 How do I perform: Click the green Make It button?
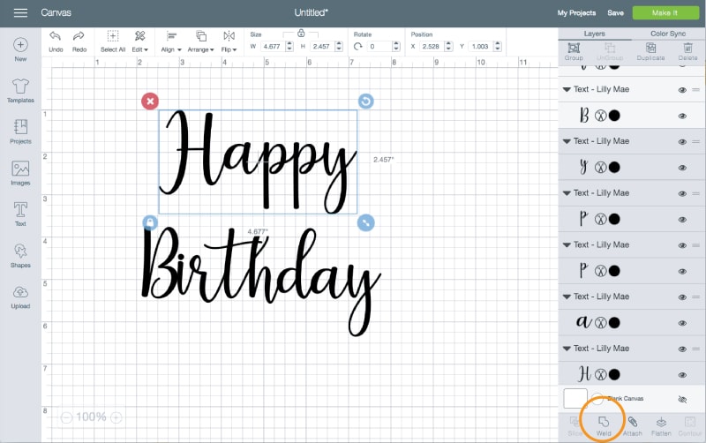666,12
